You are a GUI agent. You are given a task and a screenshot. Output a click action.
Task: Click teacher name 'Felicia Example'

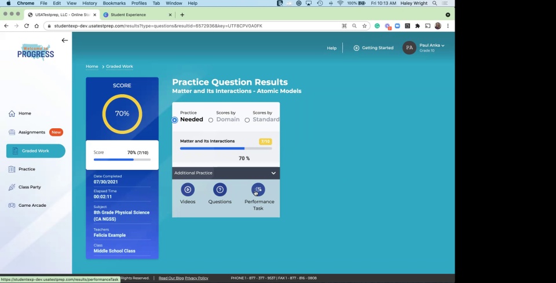point(109,235)
